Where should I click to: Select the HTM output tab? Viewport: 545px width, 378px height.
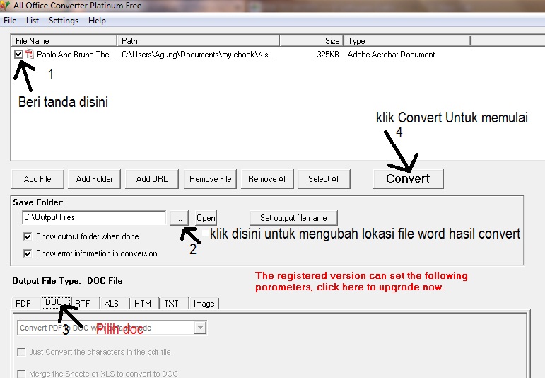(143, 304)
